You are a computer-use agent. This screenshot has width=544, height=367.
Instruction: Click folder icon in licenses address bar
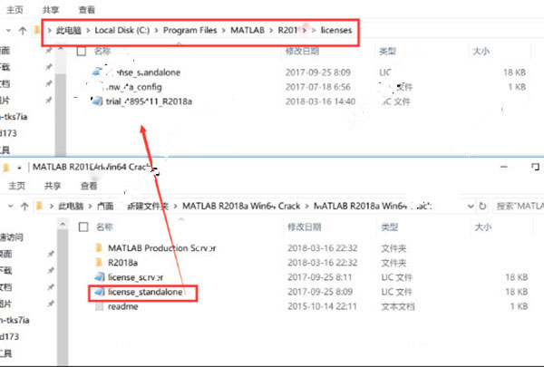[37, 30]
